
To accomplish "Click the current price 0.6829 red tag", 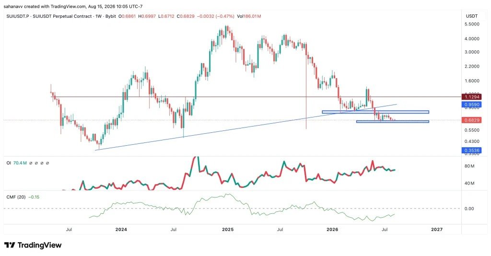I will point(471,120).
